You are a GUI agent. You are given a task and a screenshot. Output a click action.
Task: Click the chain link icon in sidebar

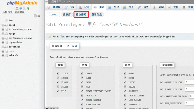pos(39,16)
